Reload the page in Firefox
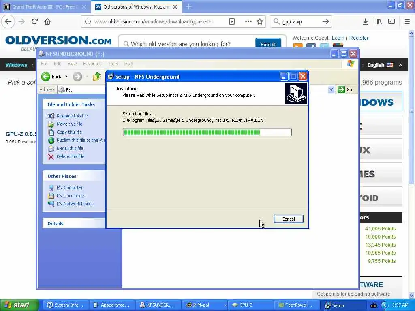Viewport: 415px width, 311px height. (x=34, y=22)
